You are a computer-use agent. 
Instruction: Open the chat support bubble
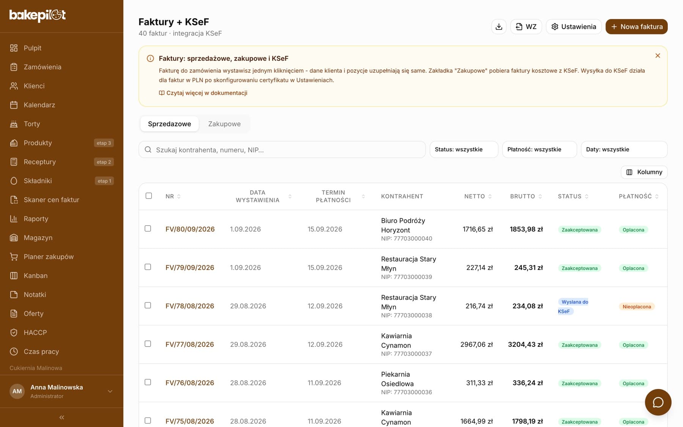pyautogui.click(x=658, y=402)
